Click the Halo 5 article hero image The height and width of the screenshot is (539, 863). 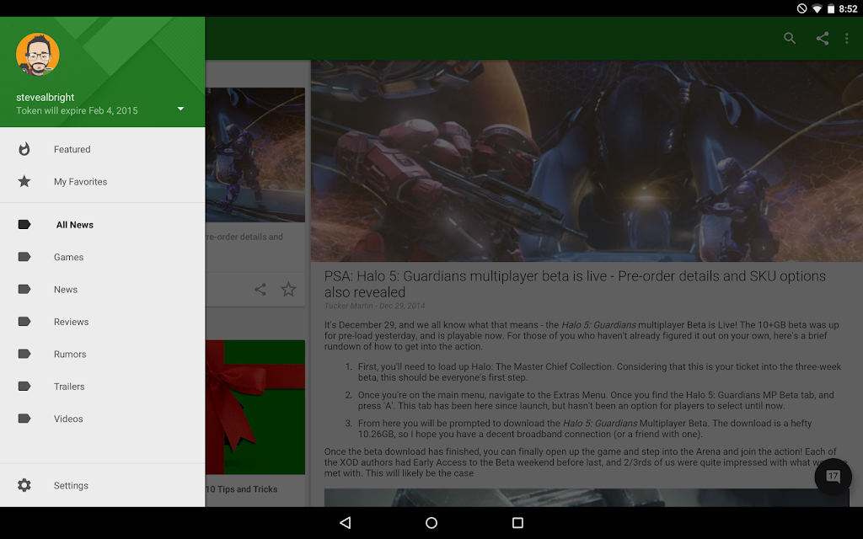[587, 161]
